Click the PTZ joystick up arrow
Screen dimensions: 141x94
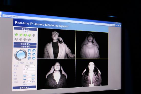21,50
